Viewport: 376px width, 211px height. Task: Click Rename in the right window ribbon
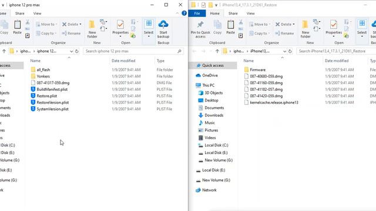284,33
